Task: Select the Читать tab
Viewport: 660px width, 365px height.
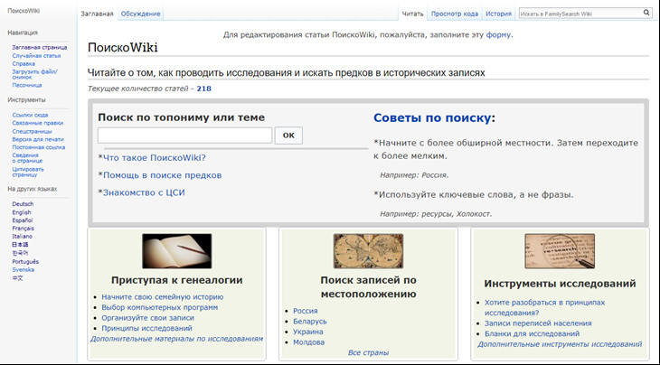Action: pos(412,14)
